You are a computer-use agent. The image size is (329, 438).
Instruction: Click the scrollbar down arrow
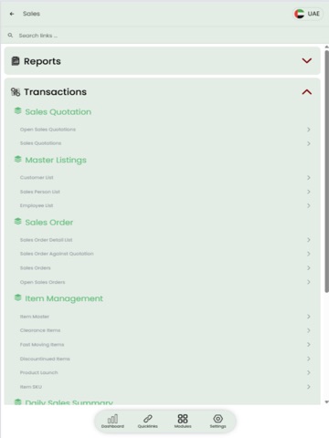click(326, 402)
